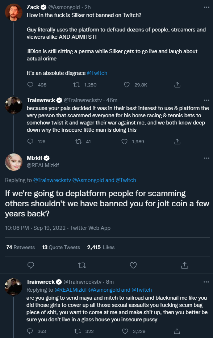Share Zack's tweet via share icon

click(x=177, y=85)
